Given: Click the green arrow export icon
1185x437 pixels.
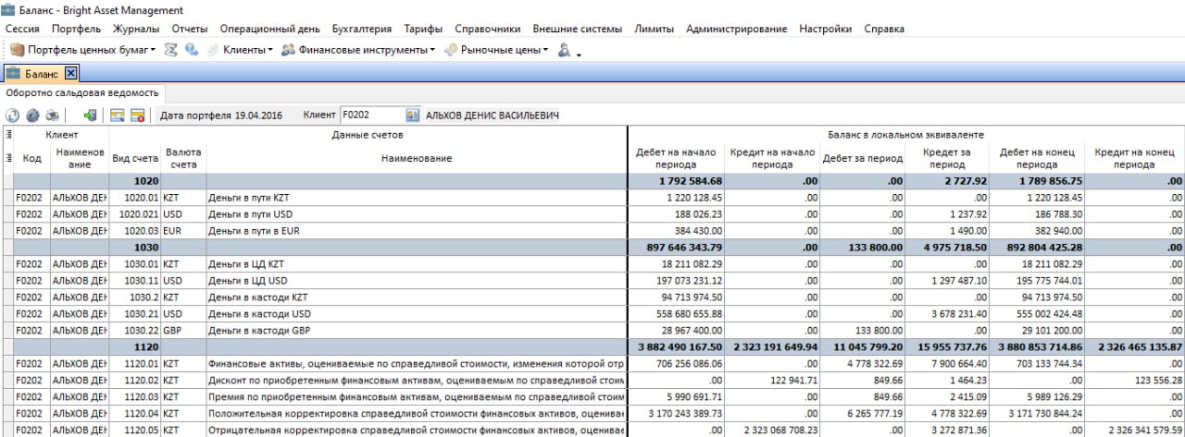Looking at the screenshot, I should tap(90, 115).
